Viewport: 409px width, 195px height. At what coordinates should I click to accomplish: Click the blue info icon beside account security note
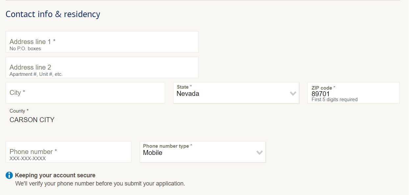9,175
